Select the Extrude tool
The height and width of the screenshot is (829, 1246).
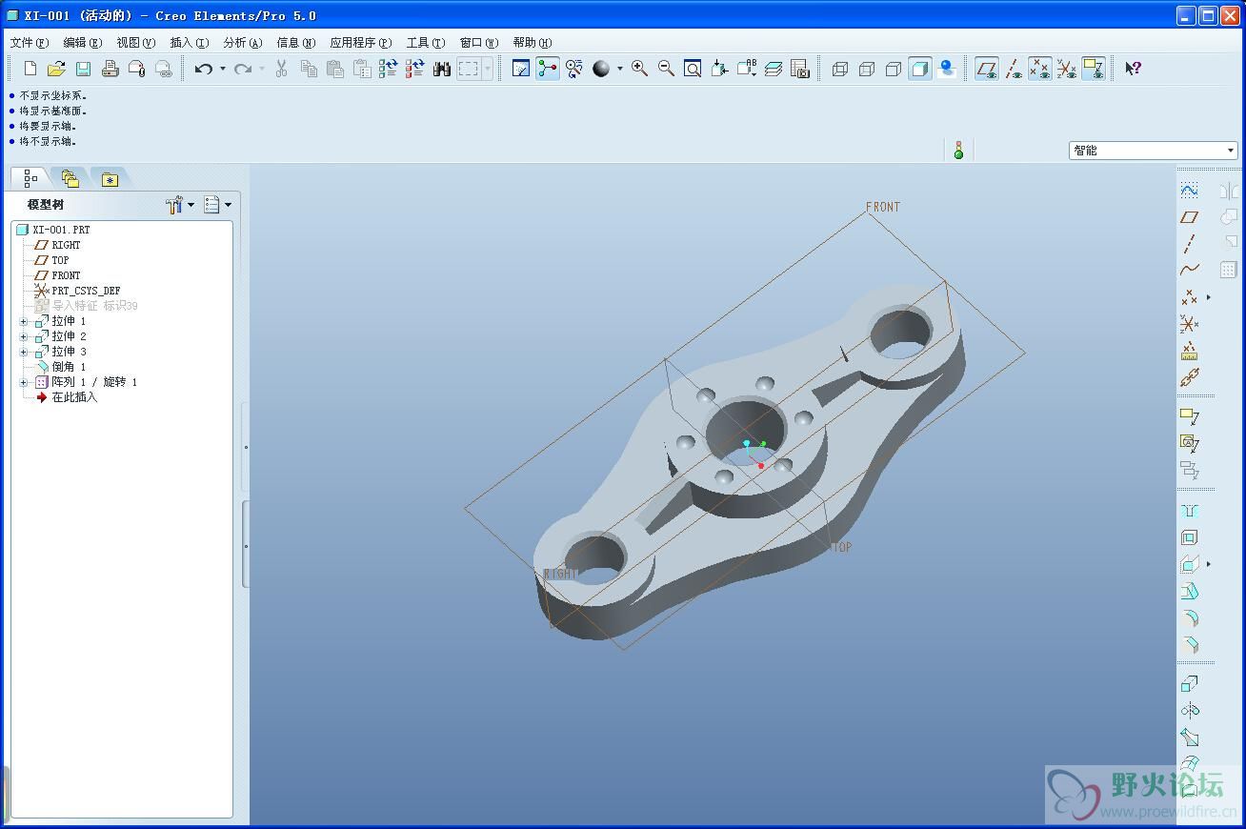1189,683
